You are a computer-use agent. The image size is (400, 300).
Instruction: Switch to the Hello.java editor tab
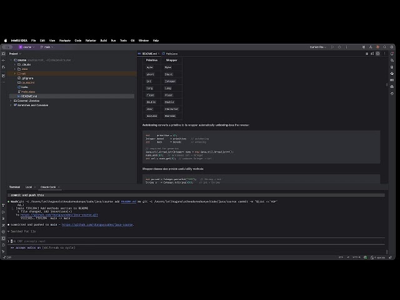(170, 54)
